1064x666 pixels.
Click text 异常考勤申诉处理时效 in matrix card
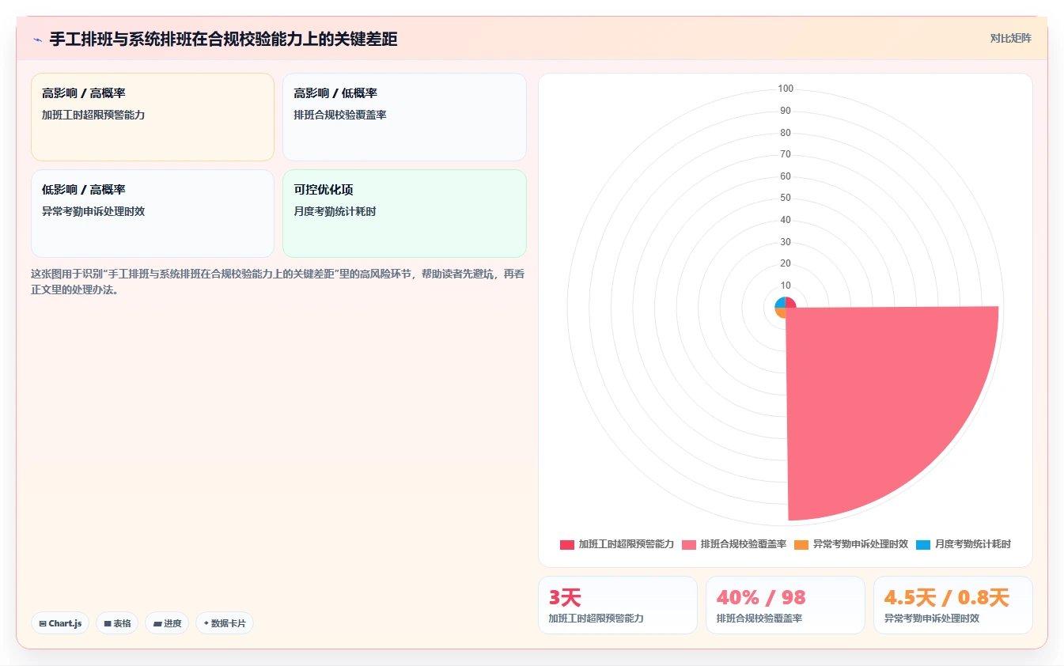click(x=93, y=211)
